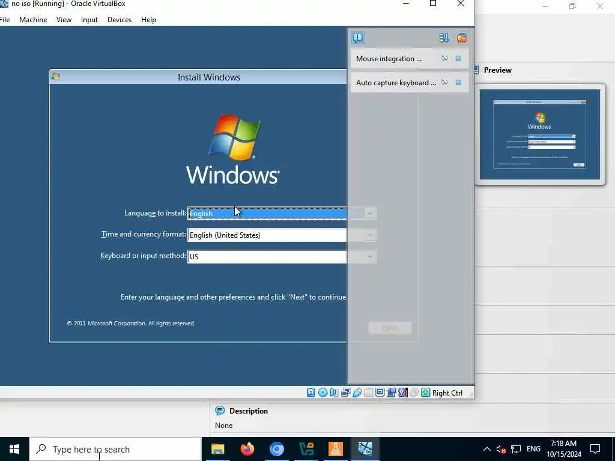The height and width of the screenshot is (461, 615).
Task: Click the muted volume tray icon
Action: click(x=501, y=449)
